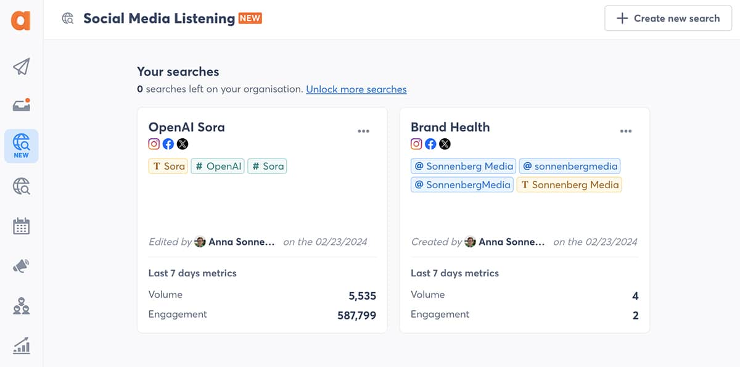This screenshot has height=367, width=740.
Task: Open the globe search Listening icon below NEW
Action: (21, 186)
